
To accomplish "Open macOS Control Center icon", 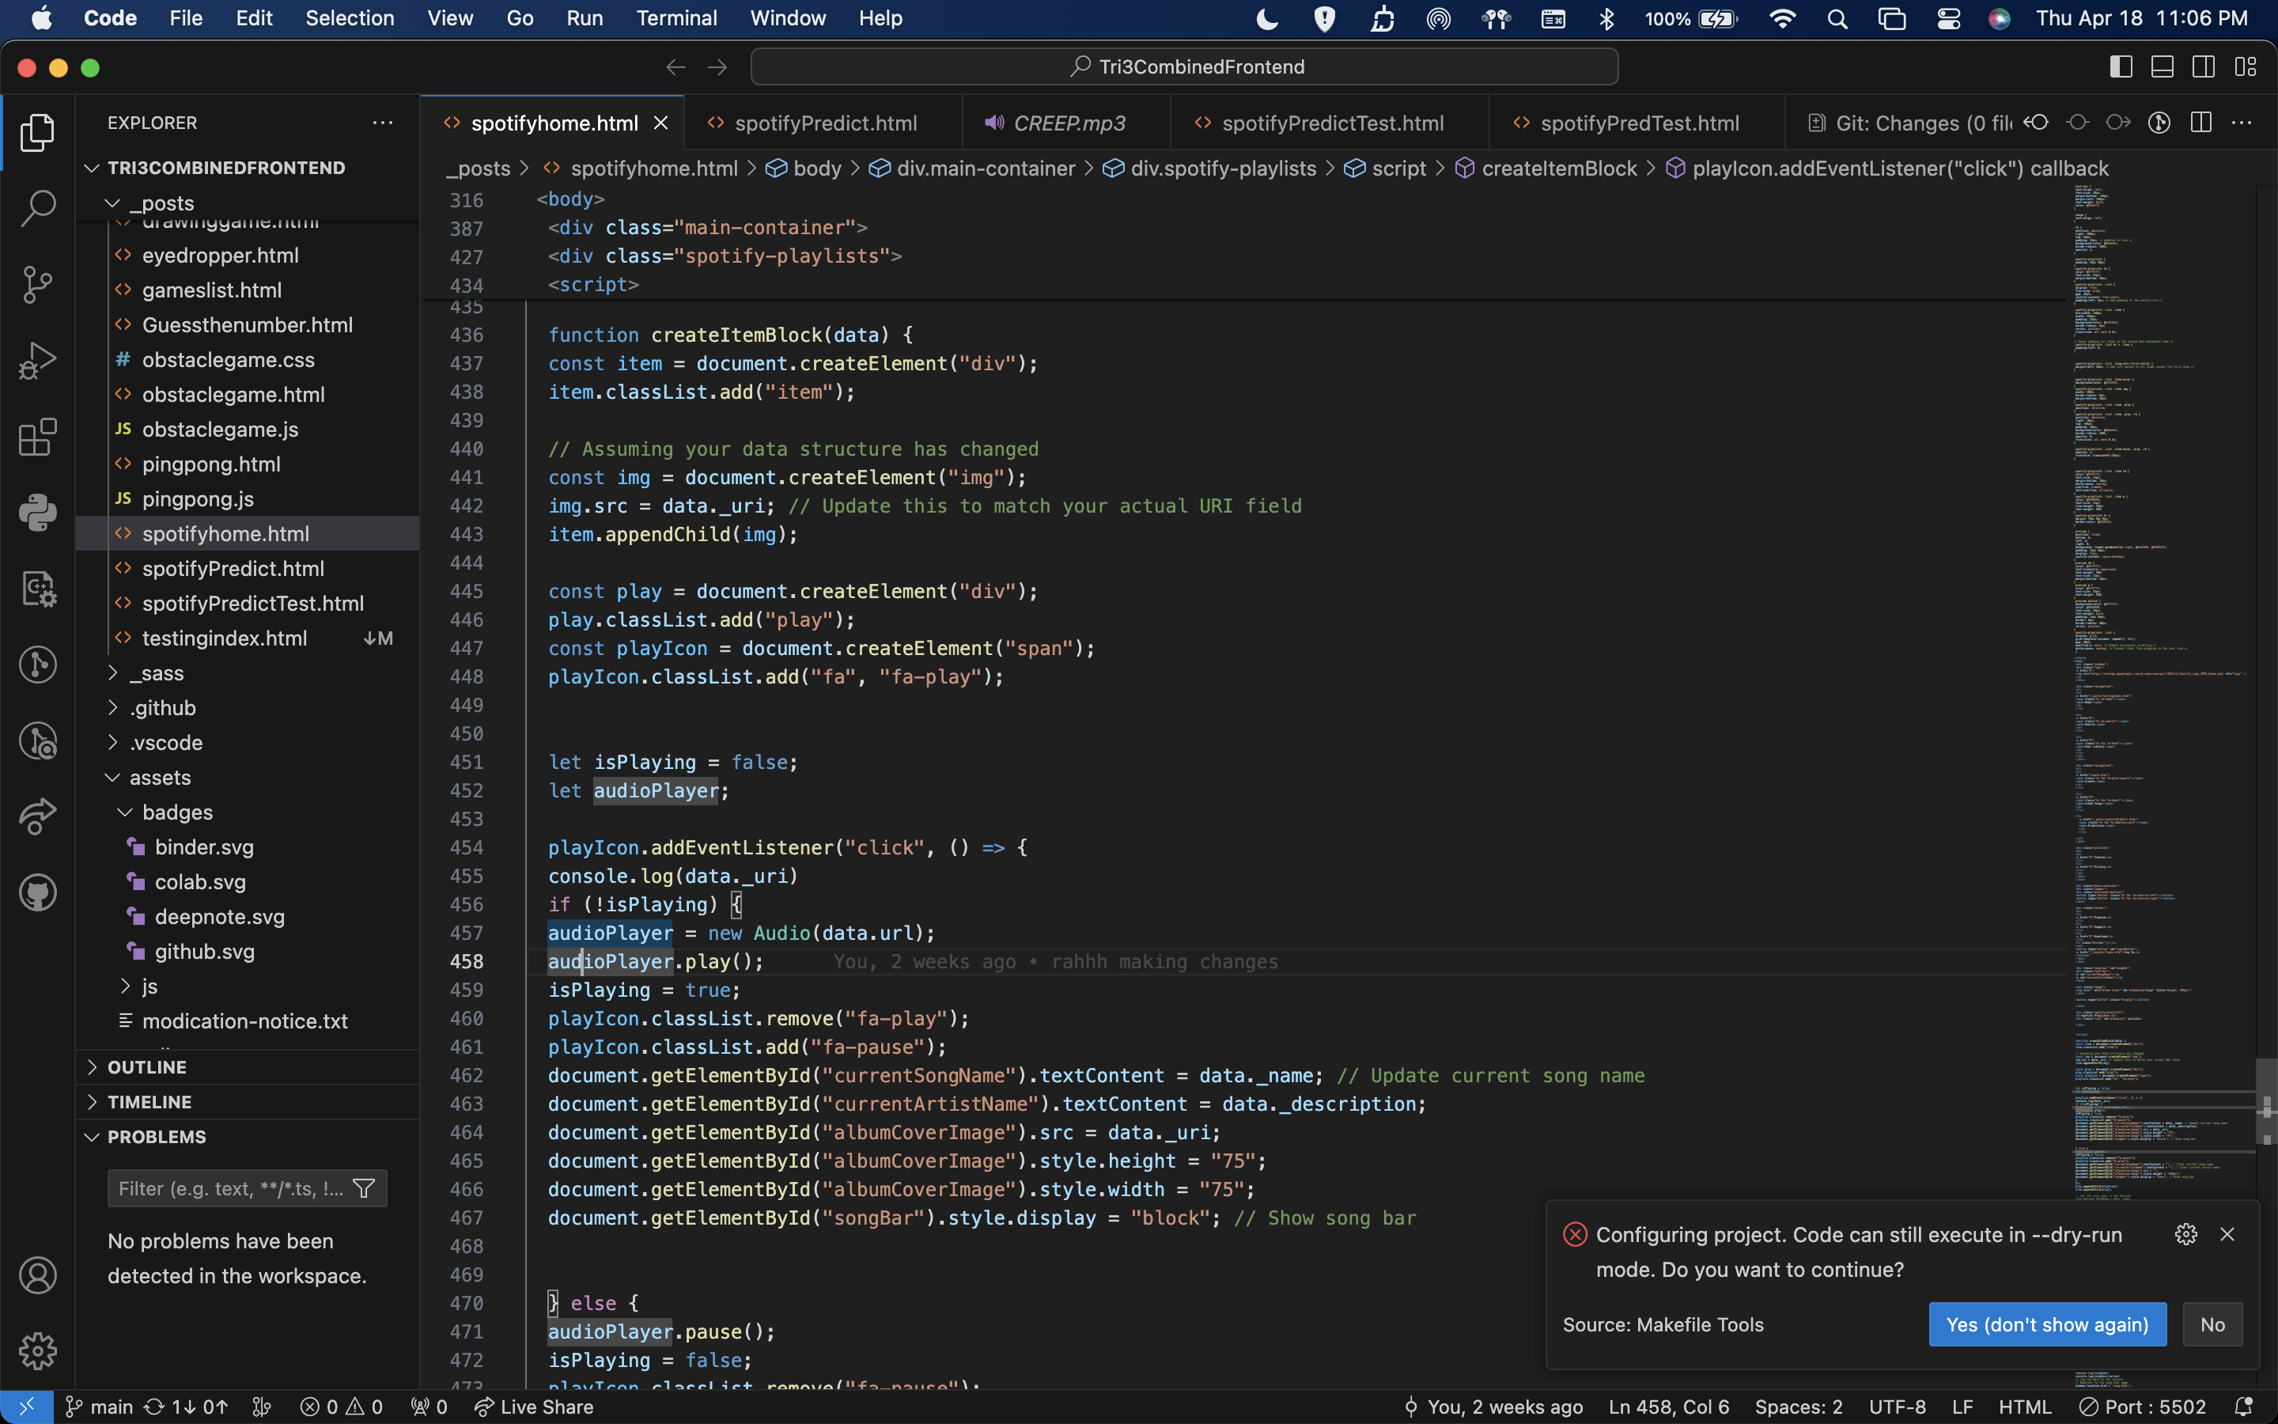I will pyautogui.click(x=1948, y=18).
